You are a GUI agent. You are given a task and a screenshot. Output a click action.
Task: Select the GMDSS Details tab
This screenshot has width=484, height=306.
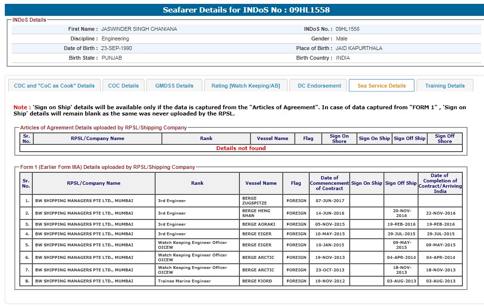[x=174, y=86]
